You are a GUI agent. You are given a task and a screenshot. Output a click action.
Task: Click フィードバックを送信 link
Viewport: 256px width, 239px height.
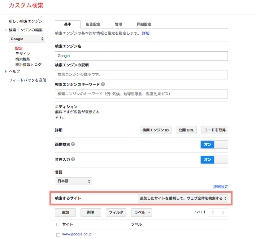[x=27, y=80]
